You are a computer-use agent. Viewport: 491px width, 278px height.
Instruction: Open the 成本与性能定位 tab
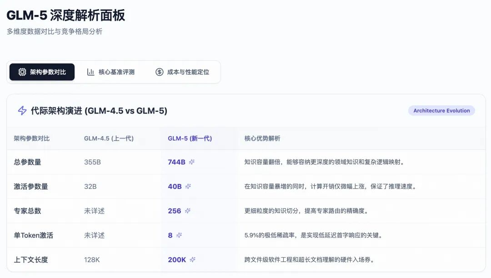tap(182, 72)
